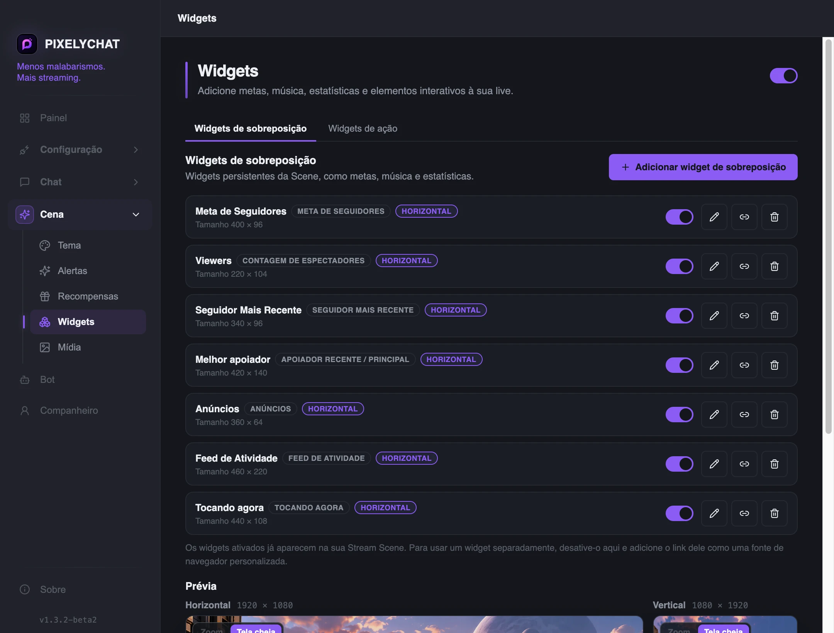This screenshot has width=834, height=633.
Task: Click the Cena sparkle icon in sidebar
Action: pyautogui.click(x=25, y=215)
